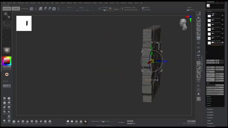228x128 pixels.
Task: Click the Zoom3D icon on right shelf
Action: (198, 72)
